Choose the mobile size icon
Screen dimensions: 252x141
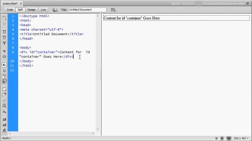tap(217, 138)
